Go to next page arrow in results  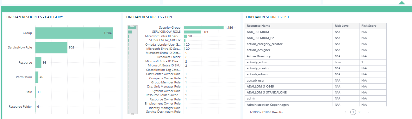(x=368, y=112)
